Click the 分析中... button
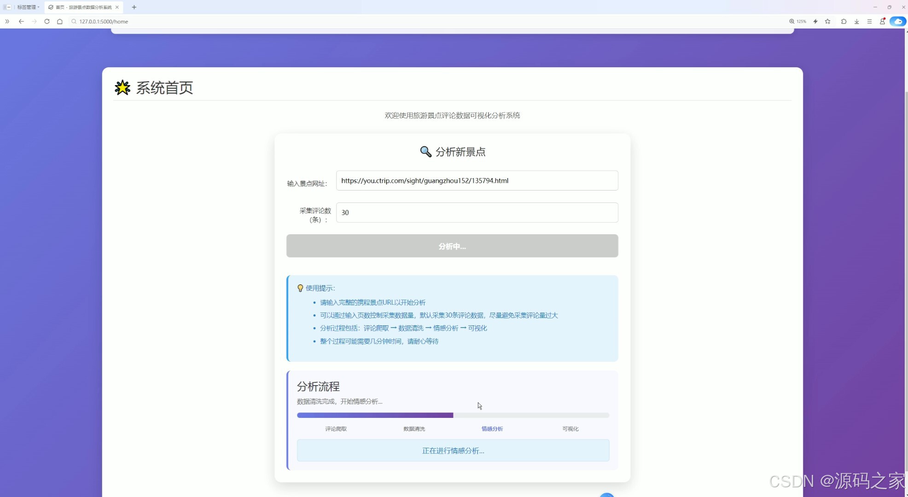The image size is (908, 497). point(452,246)
